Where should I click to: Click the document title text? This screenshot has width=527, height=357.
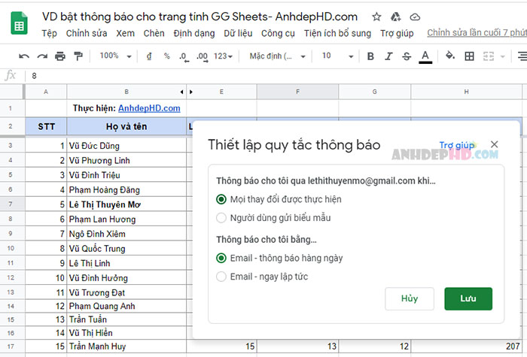pyautogui.click(x=200, y=17)
